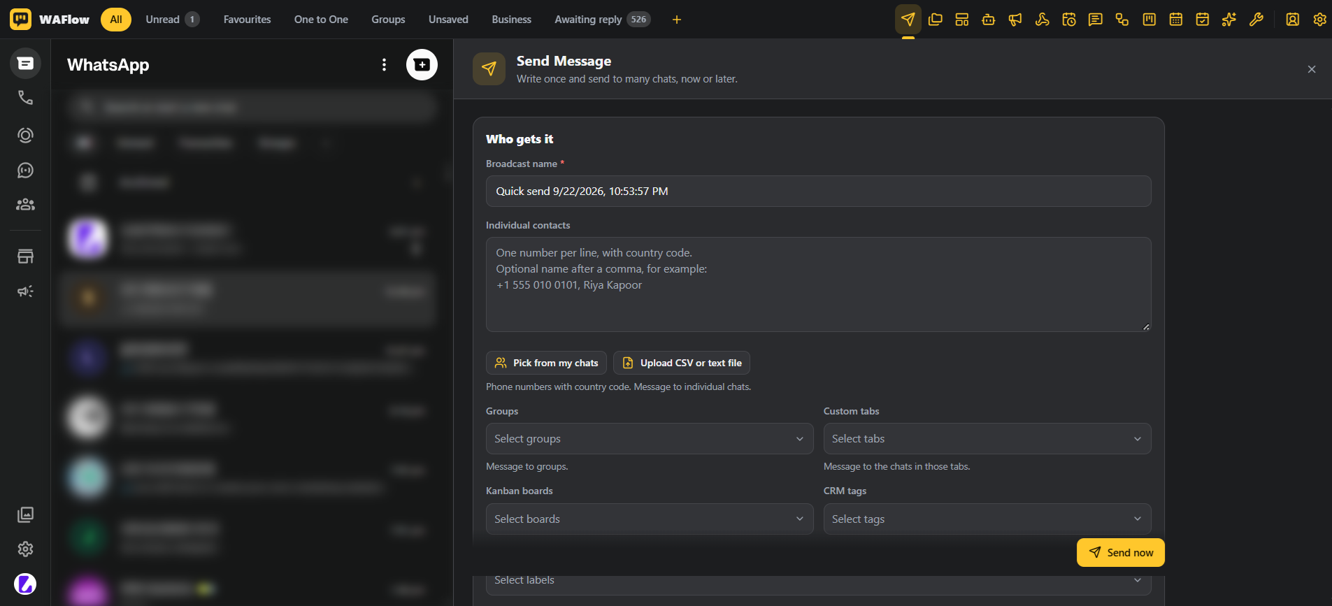This screenshot has width=1332, height=606.
Task: Open the contact profile icon in top toolbar
Action: coord(1293,20)
